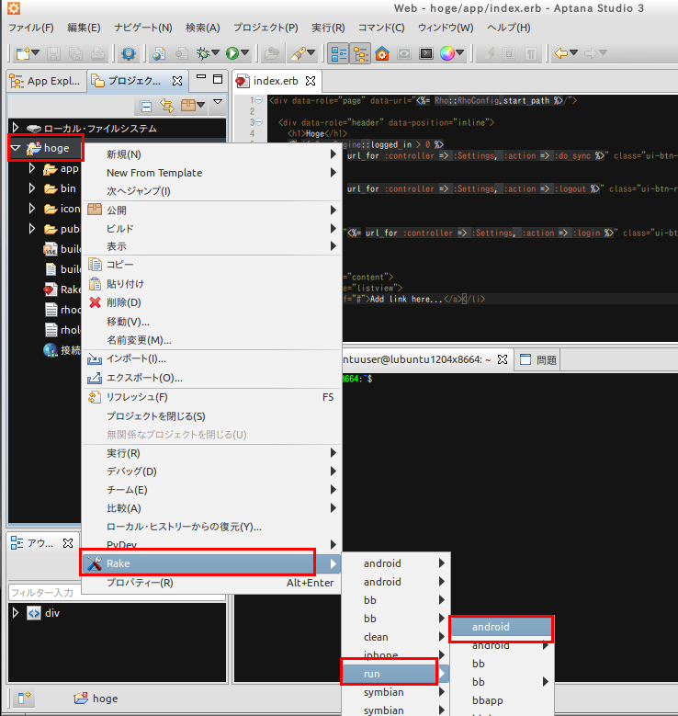
Task: Open the project panel view menu triangle
Action: tap(218, 101)
